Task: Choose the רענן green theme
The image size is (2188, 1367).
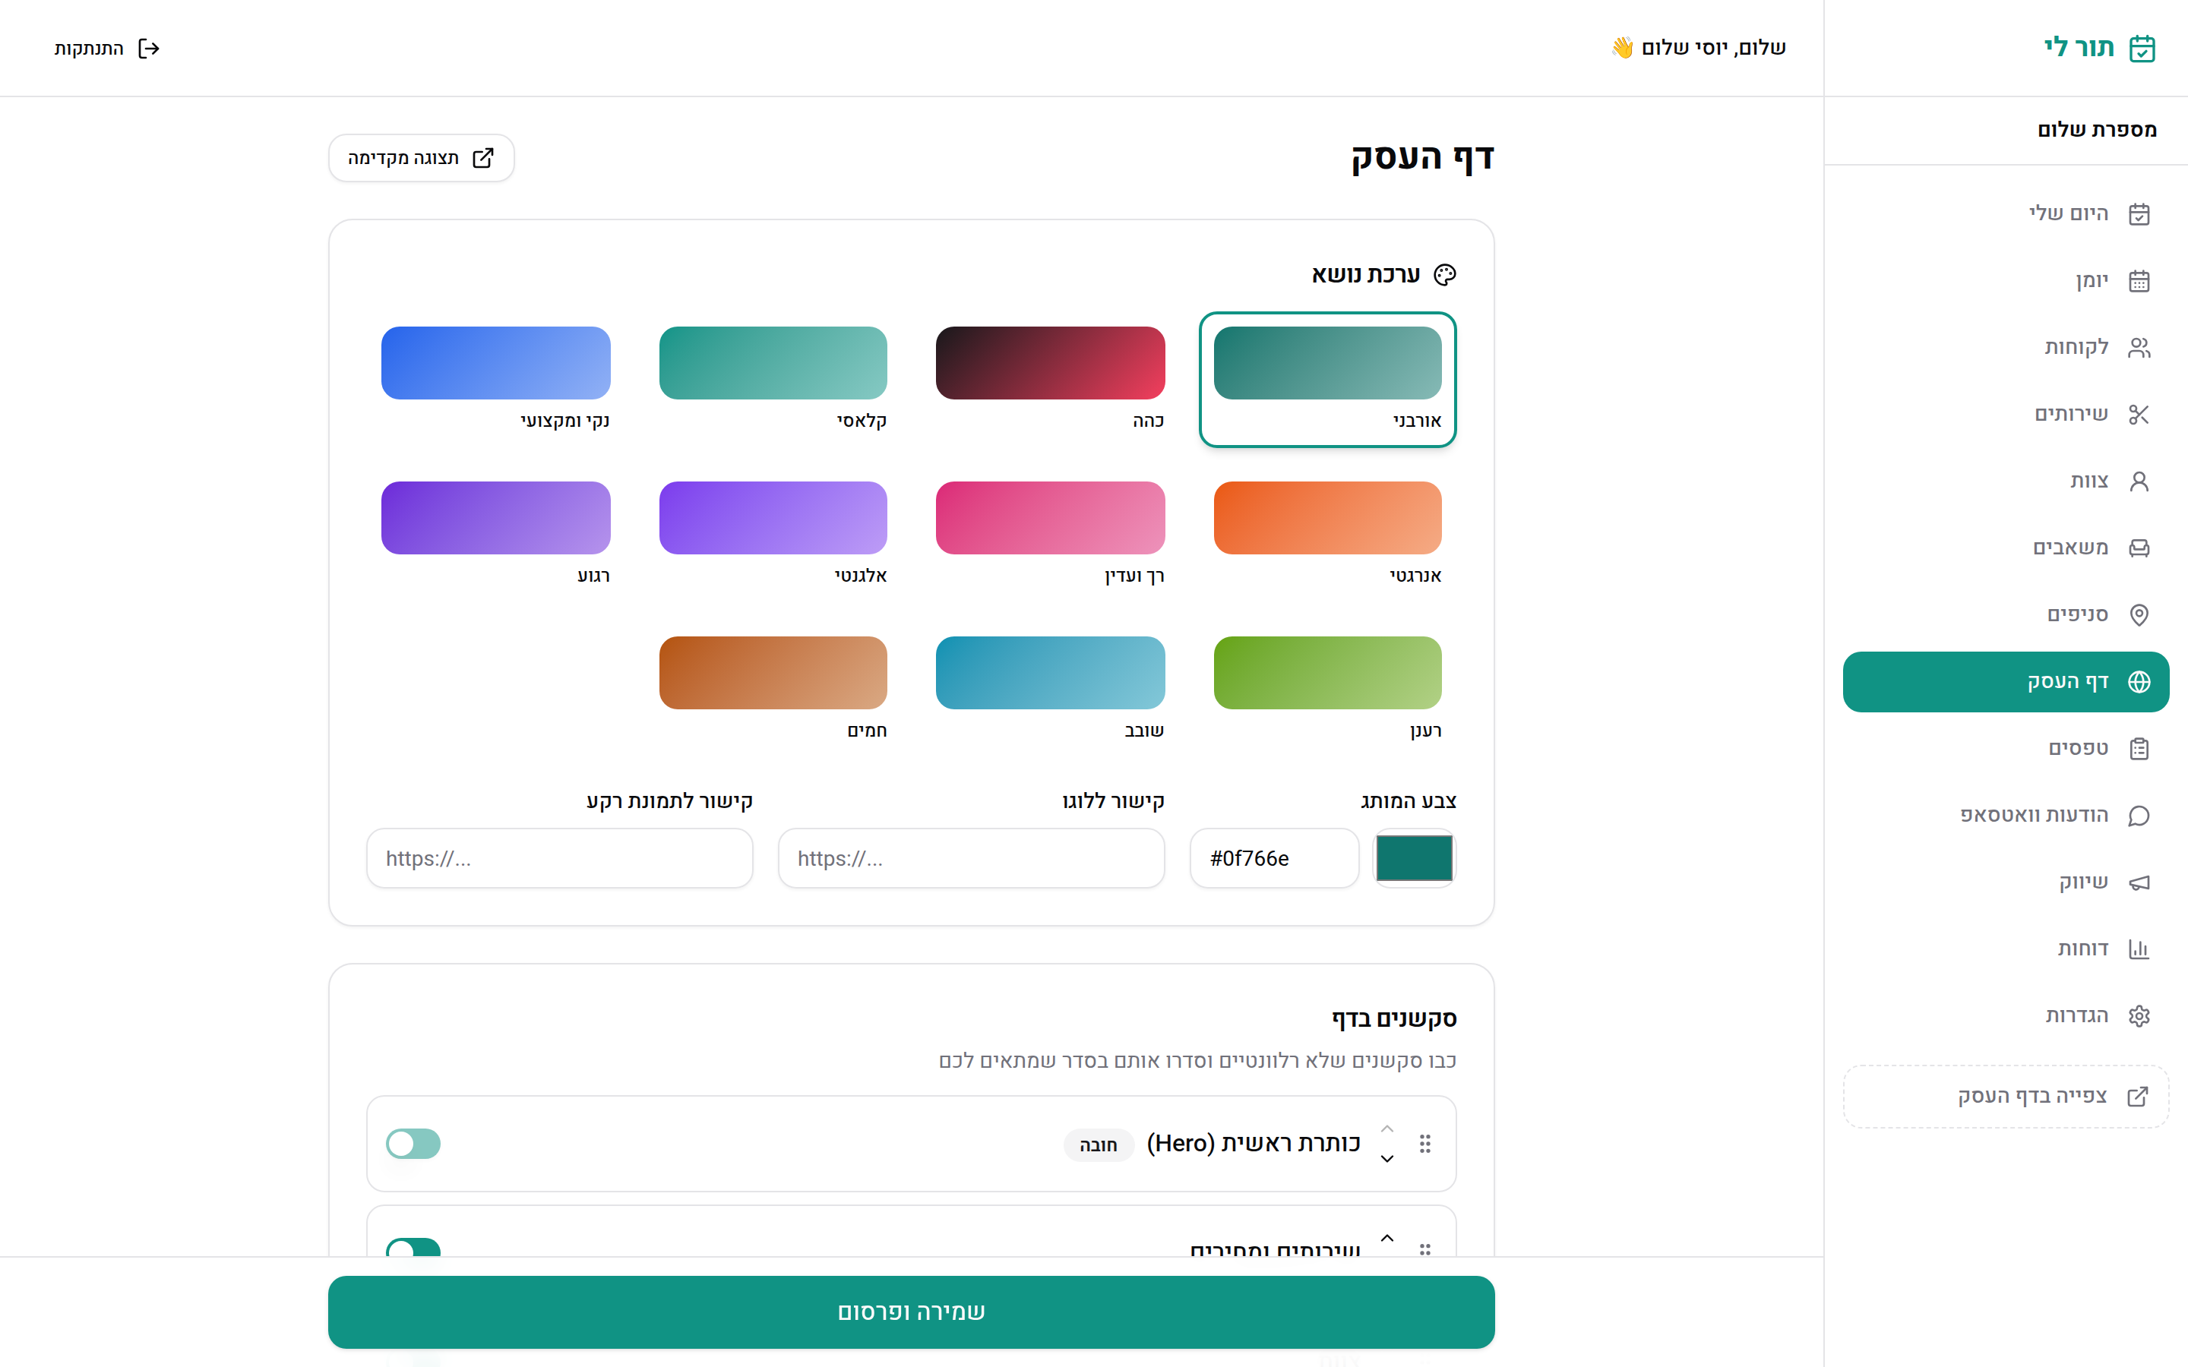Action: click(1327, 689)
